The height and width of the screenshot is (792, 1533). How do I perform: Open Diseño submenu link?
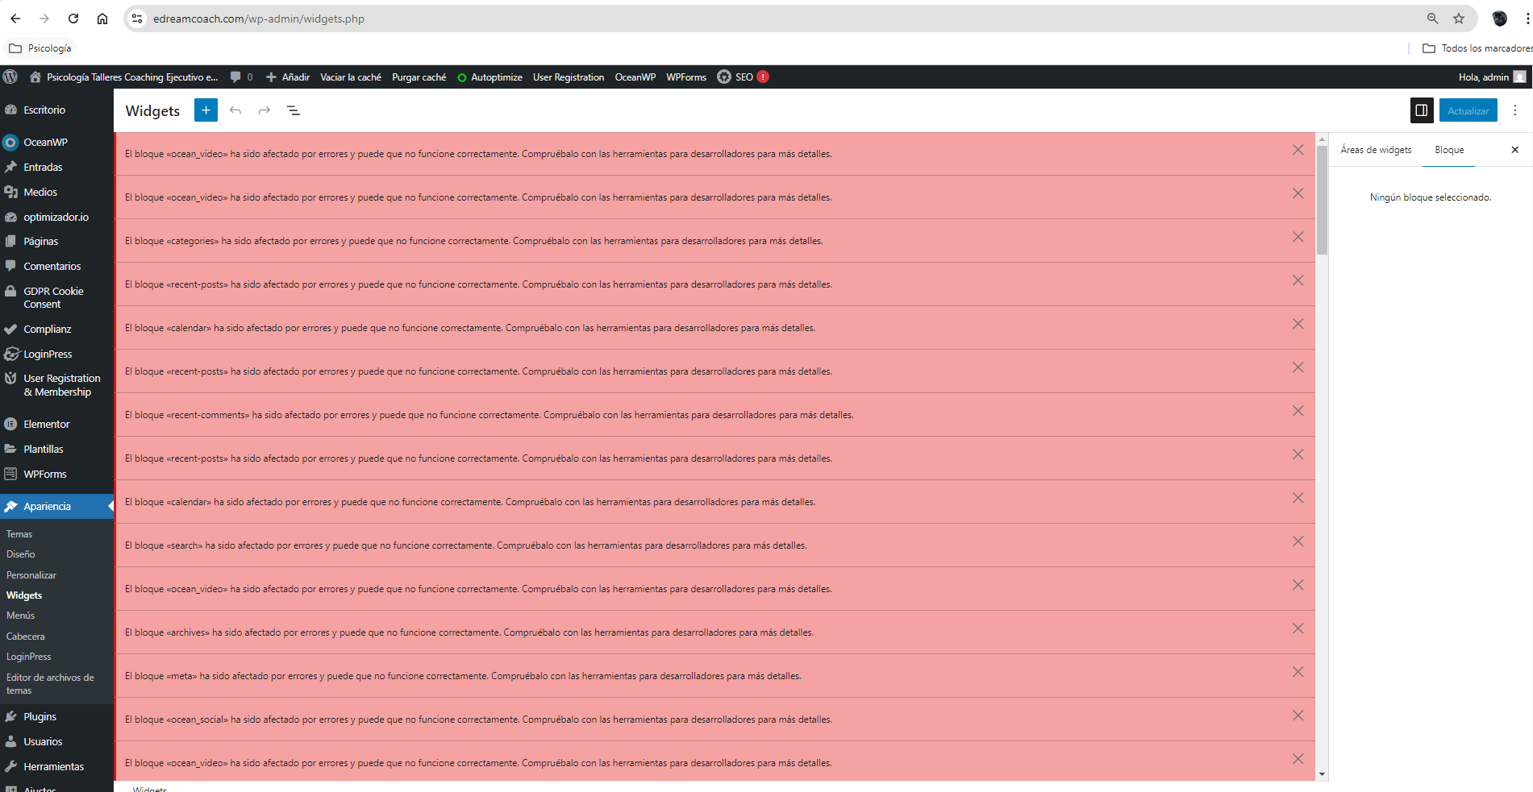click(21, 554)
